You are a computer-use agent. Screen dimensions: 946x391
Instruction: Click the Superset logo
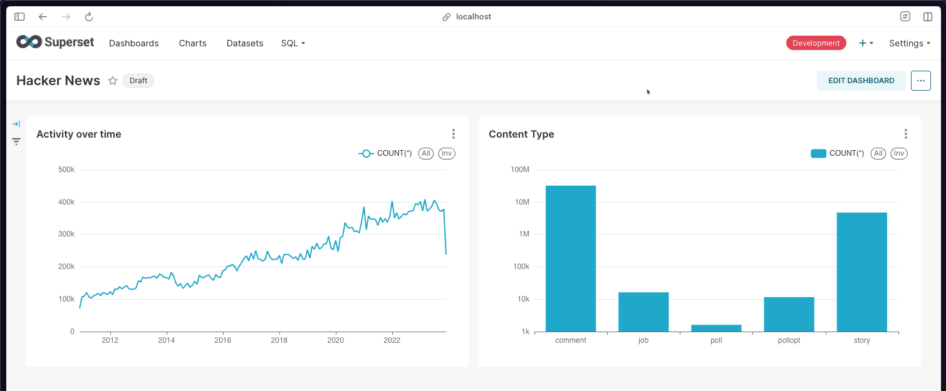coord(55,43)
